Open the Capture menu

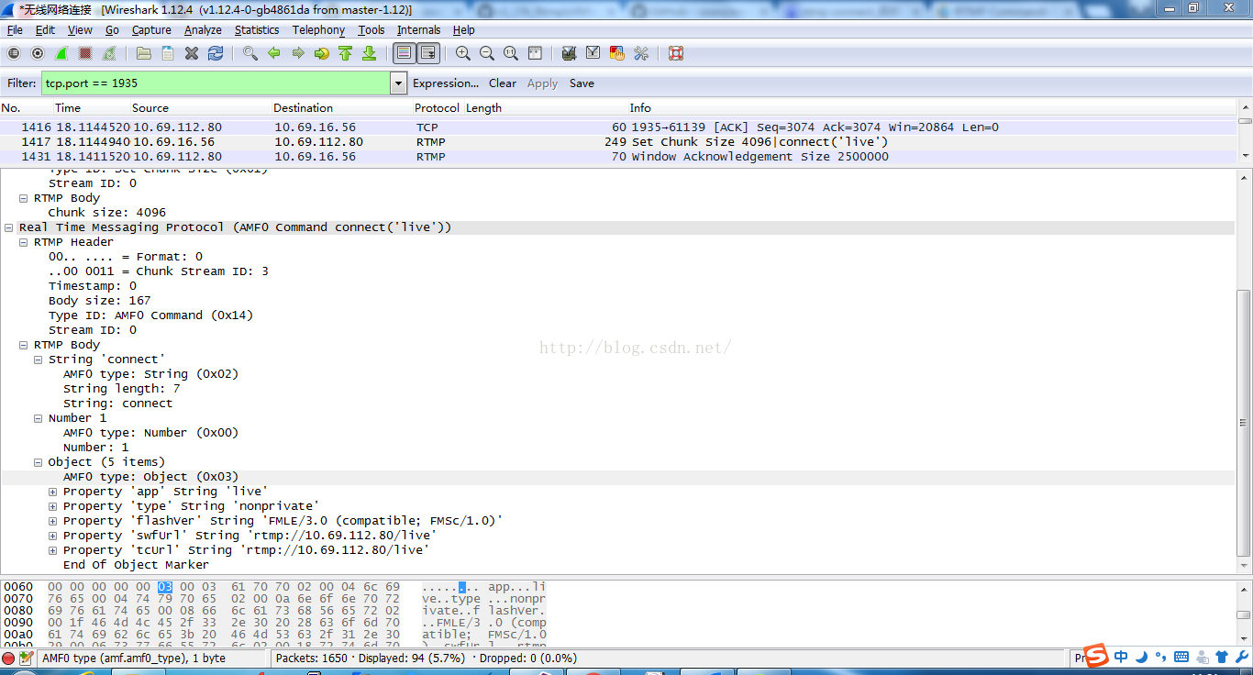(151, 30)
